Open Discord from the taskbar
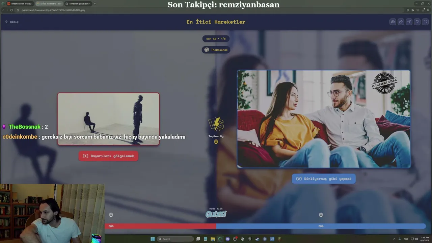The width and height of the screenshot is (432, 243). pos(227,239)
